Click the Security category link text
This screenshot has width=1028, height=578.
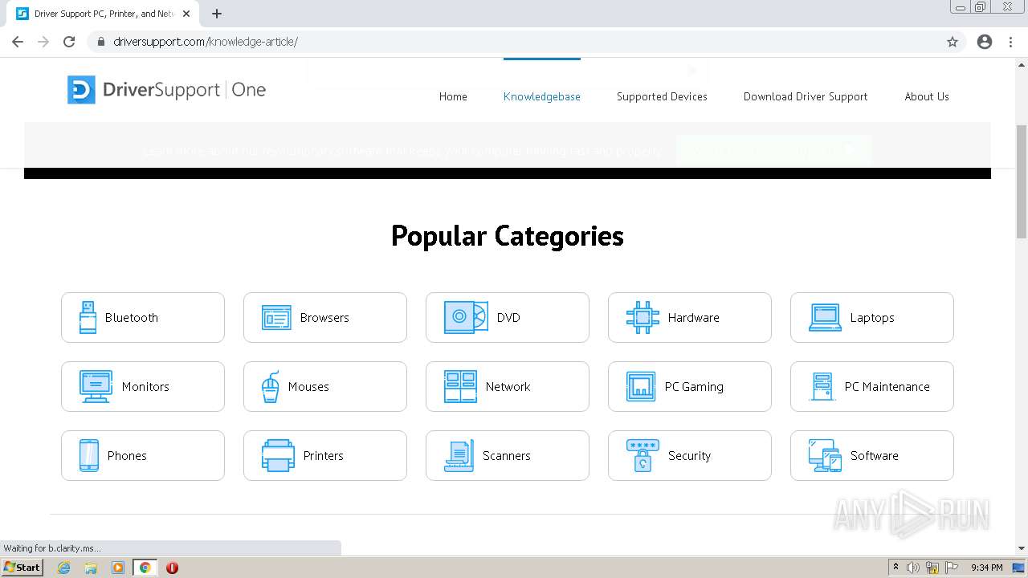pos(690,456)
